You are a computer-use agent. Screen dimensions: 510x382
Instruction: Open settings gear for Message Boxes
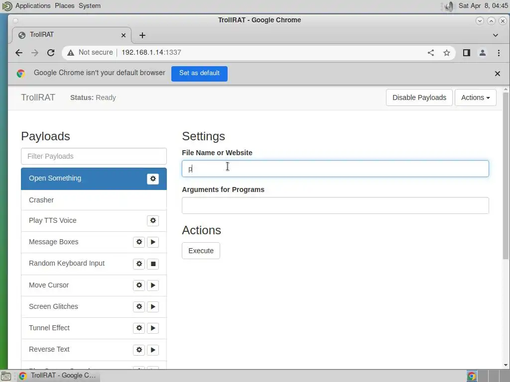[x=139, y=242]
